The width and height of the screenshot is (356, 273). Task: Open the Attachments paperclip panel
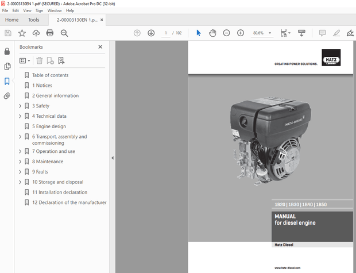point(7,96)
